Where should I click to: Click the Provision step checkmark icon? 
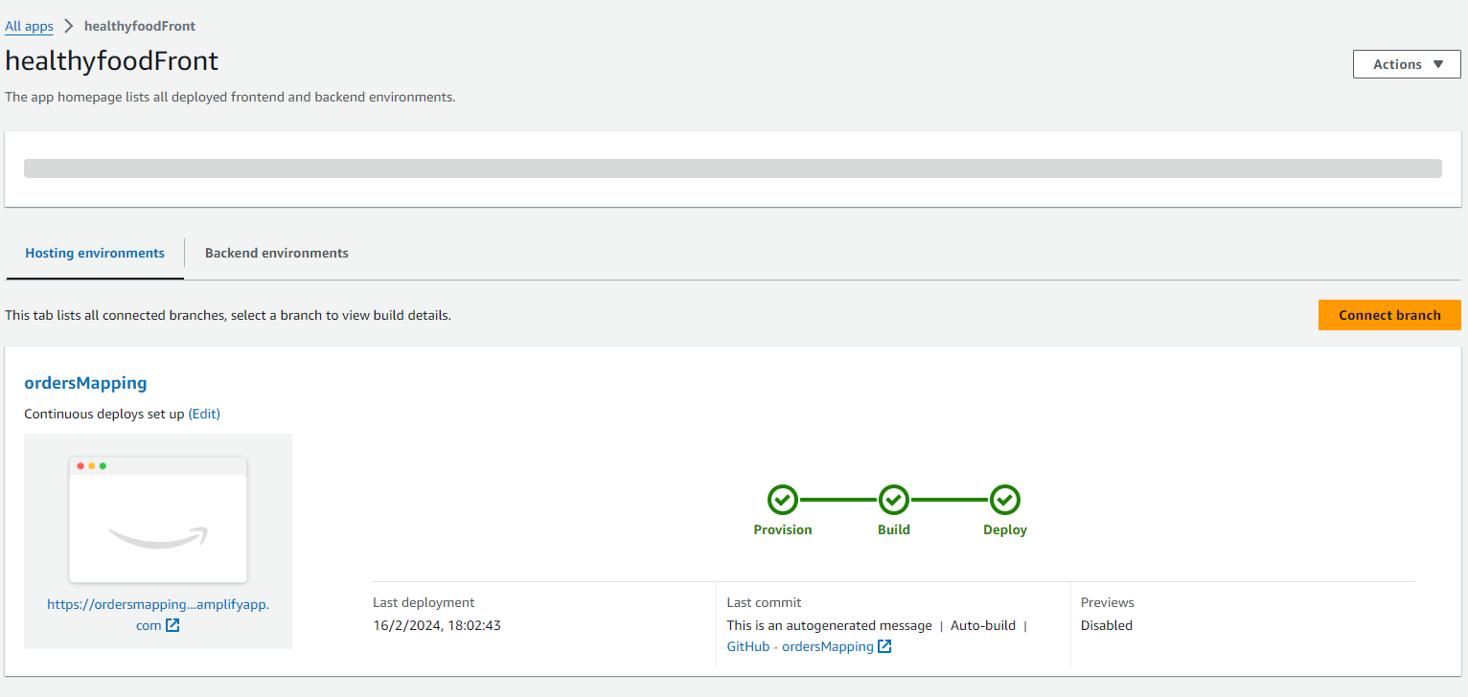pos(783,500)
